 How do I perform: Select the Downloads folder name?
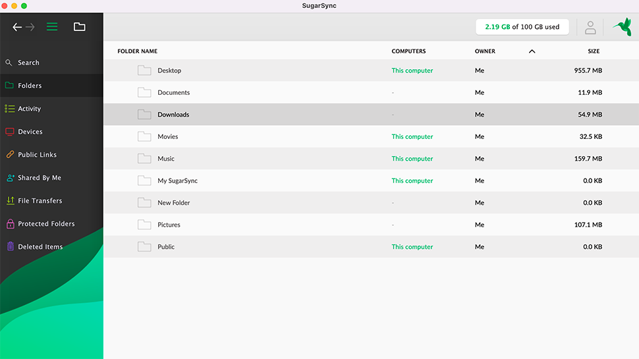click(x=173, y=115)
